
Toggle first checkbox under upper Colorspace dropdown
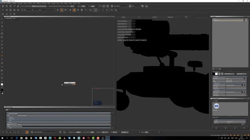226,87
